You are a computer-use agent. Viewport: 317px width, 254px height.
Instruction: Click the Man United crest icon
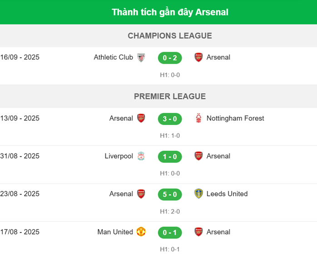[x=141, y=232]
